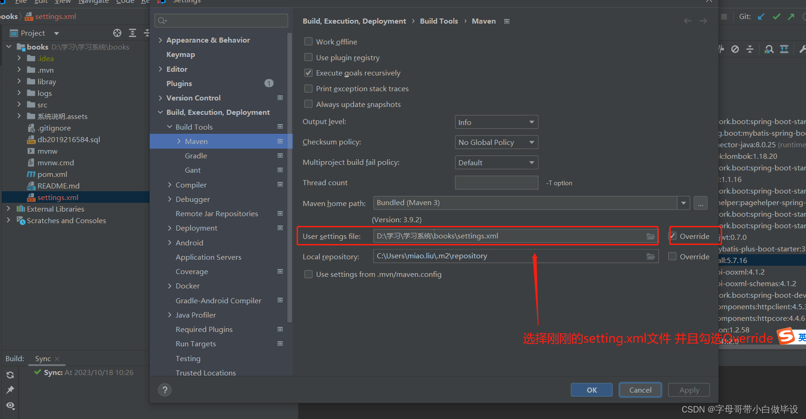Enable the Use plugin registry checkbox
This screenshot has height=419, width=806.
point(308,57)
